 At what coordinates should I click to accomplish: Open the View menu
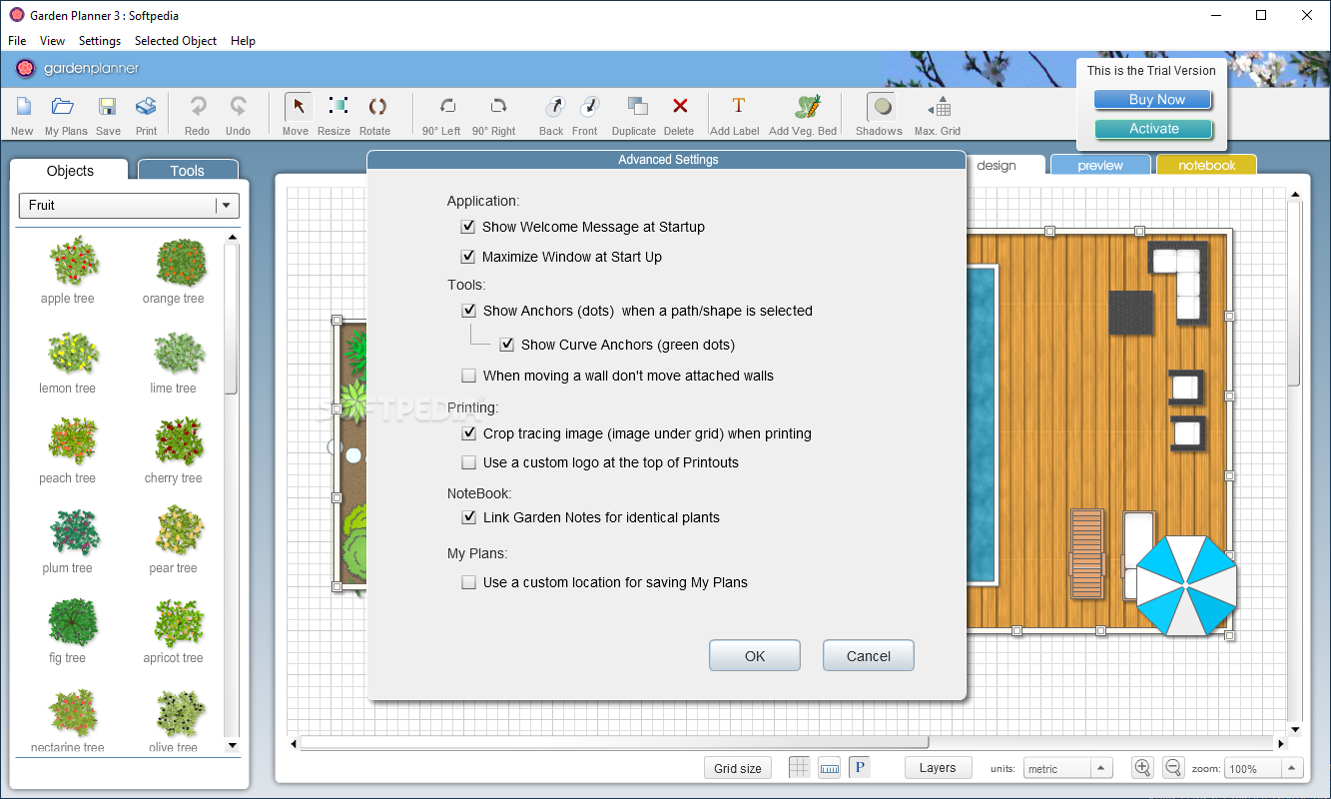point(52,41)
